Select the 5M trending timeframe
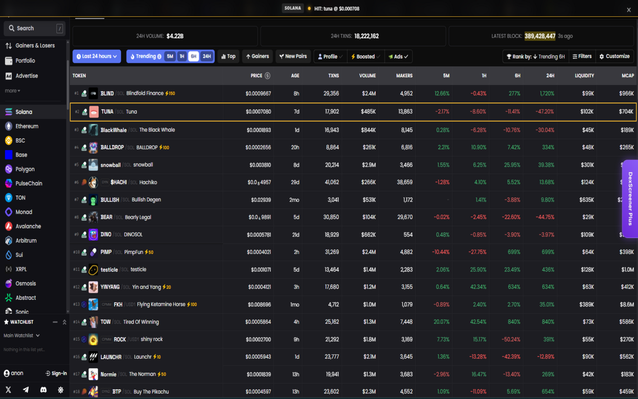 pyautogui.click(x=170, y=56)
